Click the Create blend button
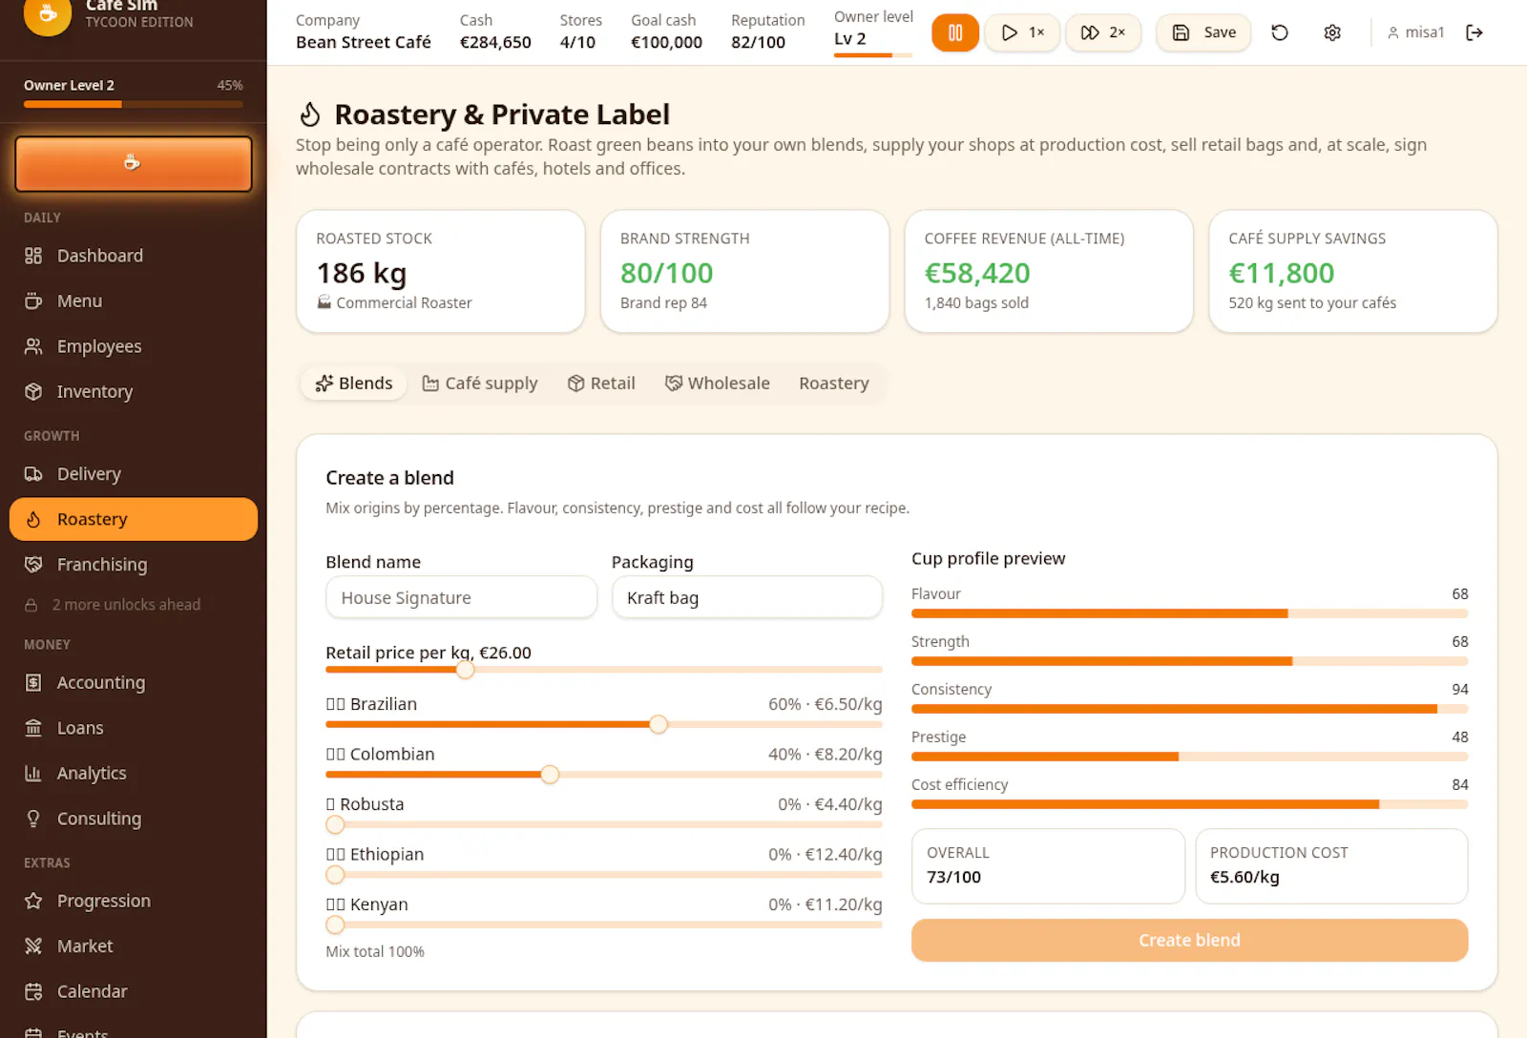1527x1038 pixels. (1189, 941)
